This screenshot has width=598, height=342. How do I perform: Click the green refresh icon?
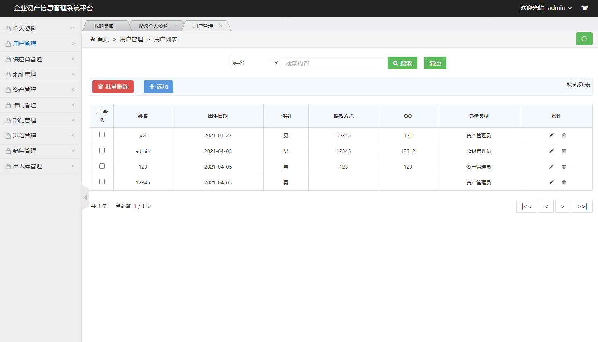coord(584,38)
